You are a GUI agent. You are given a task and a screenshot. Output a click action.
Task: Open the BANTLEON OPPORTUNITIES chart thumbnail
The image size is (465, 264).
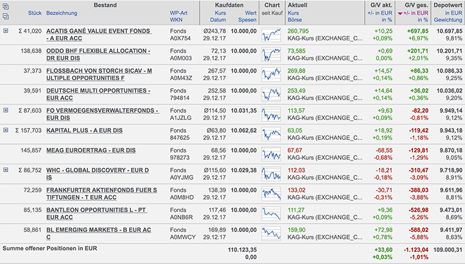(271, 213)
